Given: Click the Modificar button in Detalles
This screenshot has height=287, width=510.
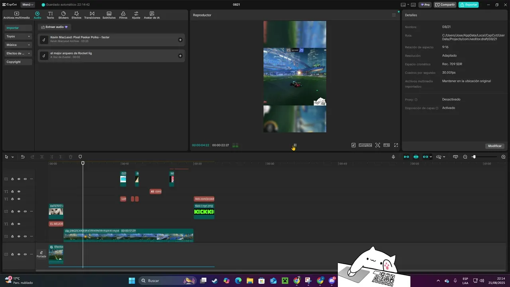Looking at the screenshot, I should (x=495, y=146).
